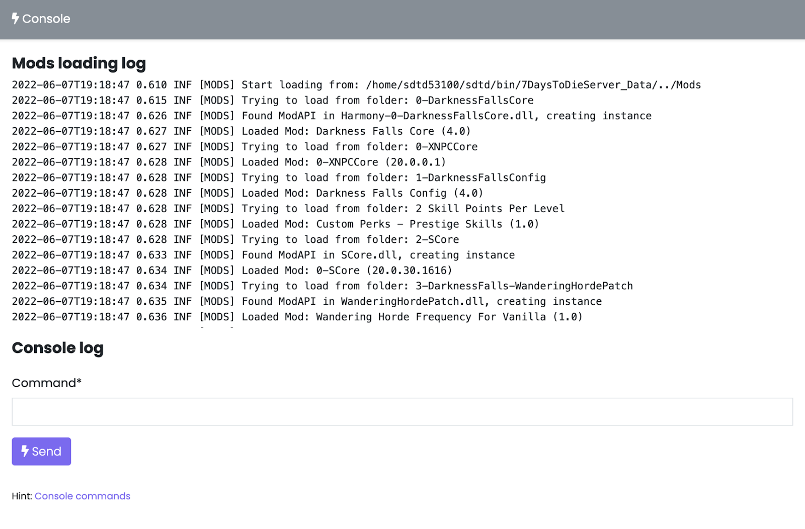Image resolution: width=805 pixels, height=529 pixels.
Task: Select 'Found ModAPI in Harmony-0-DarknessFallsCore.dll' line
Action: 332,116
